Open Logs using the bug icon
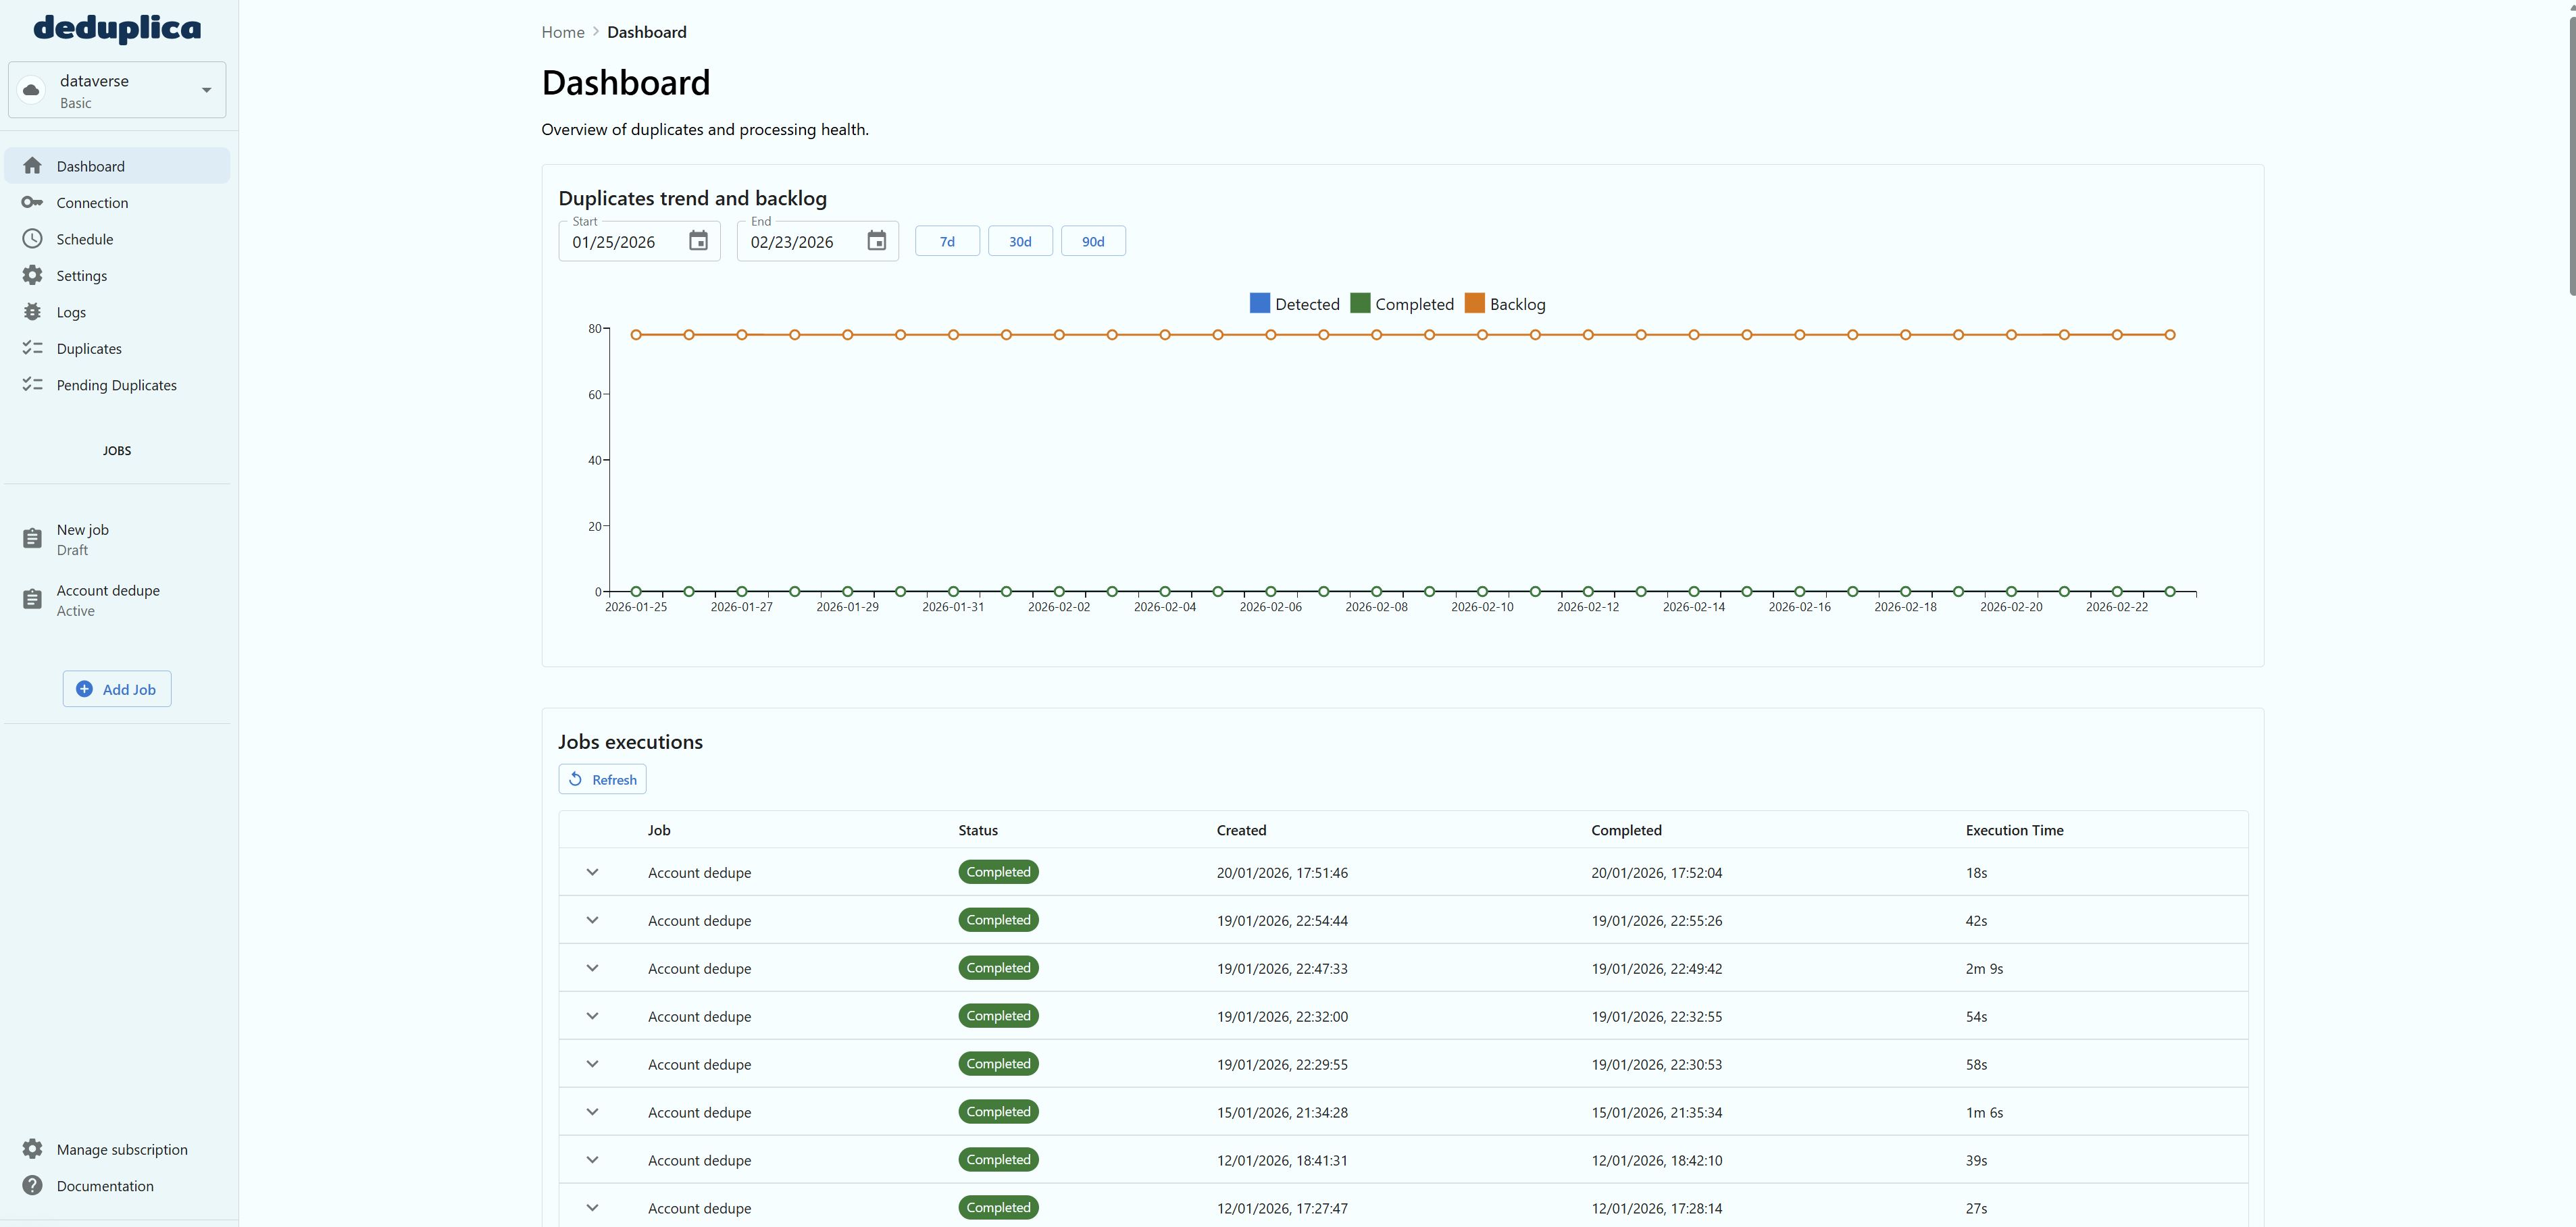 click(33, 312)
